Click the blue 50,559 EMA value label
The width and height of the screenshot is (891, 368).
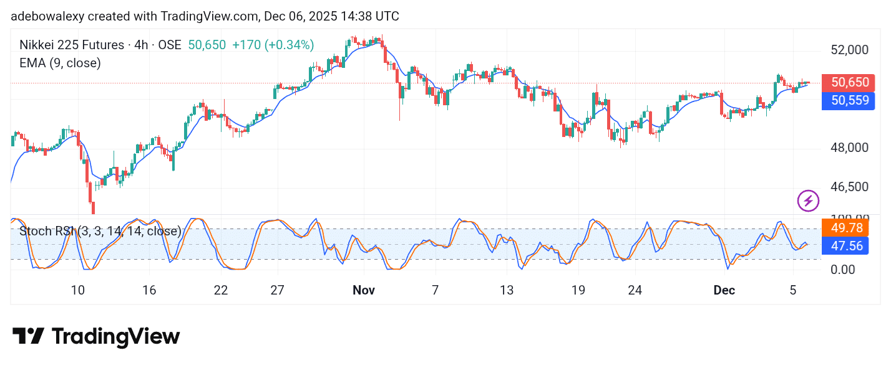tap(849, 101)
